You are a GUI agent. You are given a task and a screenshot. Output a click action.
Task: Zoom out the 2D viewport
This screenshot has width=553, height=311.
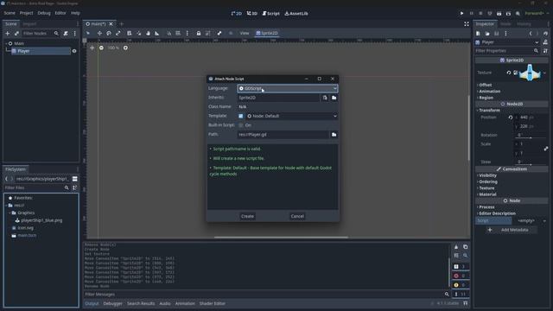[101, 48]
